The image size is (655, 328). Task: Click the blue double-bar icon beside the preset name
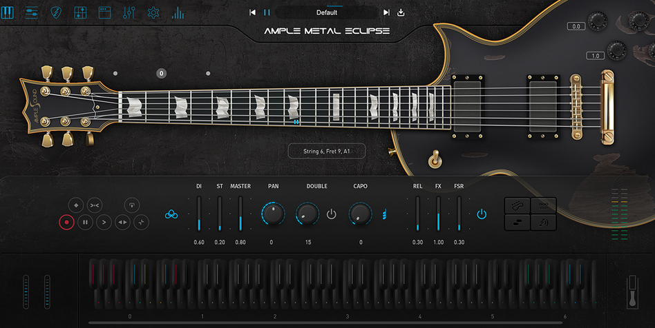pyautogui.click(x=267, y=12)
